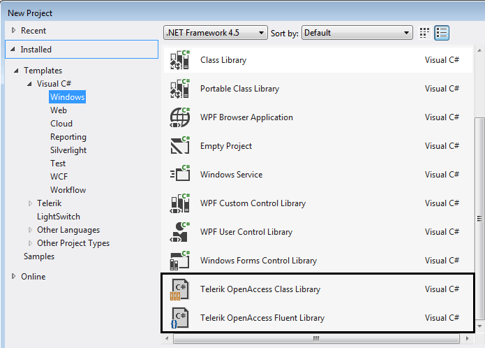The width and height of the screenshot is (485, 348).
Task: Select the Other Project Types label
Action: (x=73, y=243)
